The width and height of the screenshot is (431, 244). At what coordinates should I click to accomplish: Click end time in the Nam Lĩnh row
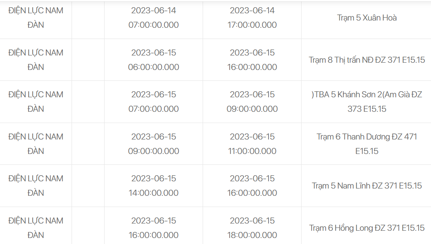pyautogui.click(x=252, y=186)
